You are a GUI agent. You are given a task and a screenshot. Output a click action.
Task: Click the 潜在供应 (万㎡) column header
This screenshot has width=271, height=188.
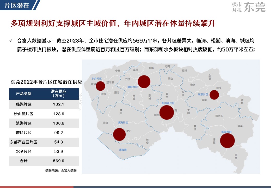(59, 93)
